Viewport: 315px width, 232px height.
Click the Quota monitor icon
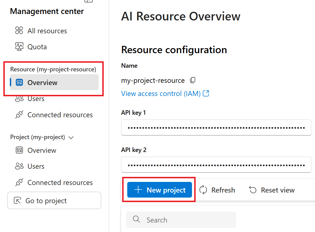[19, 46]
